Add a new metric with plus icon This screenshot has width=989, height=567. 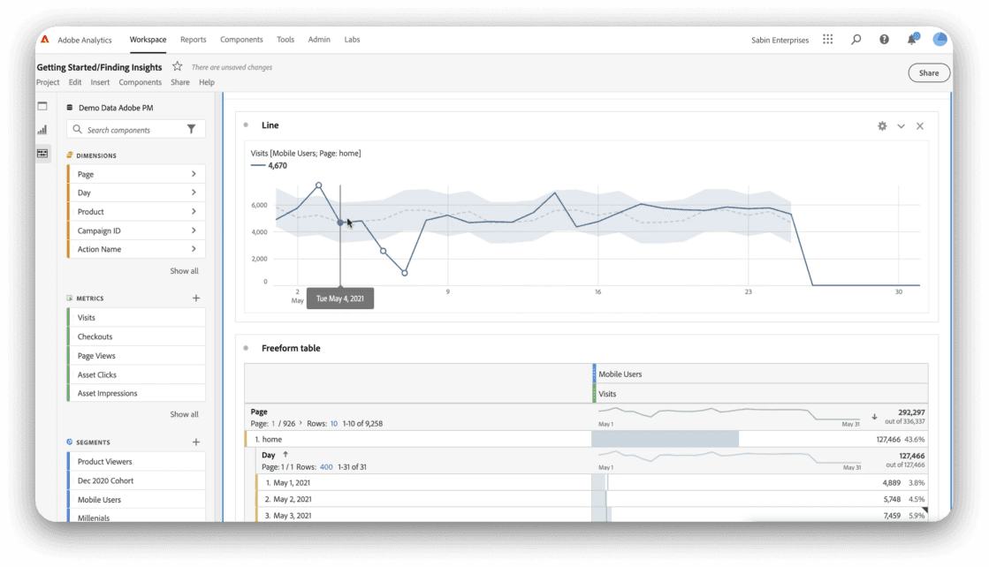pos(196,298)
